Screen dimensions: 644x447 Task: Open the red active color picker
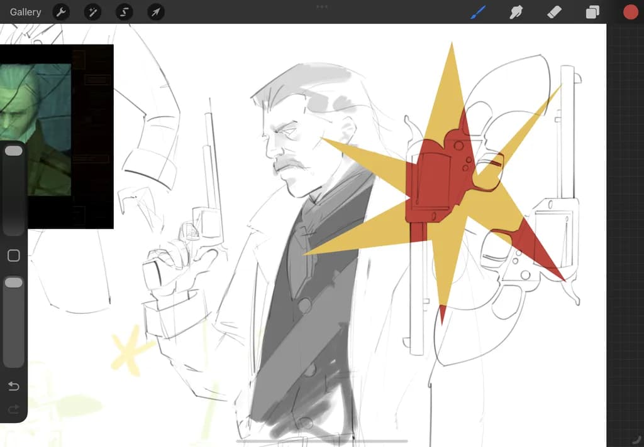[630, 13]
